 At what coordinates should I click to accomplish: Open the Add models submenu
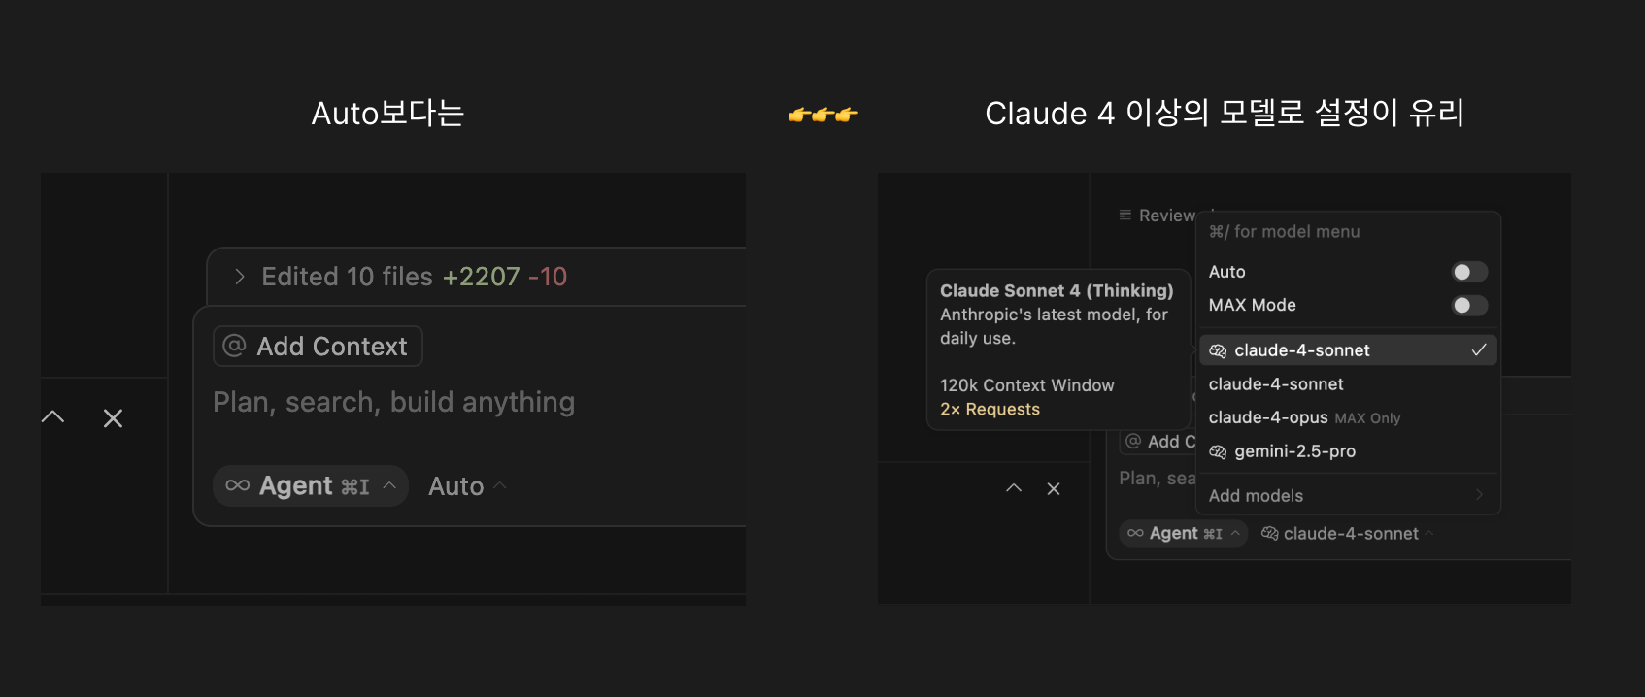coord(1348,496)
